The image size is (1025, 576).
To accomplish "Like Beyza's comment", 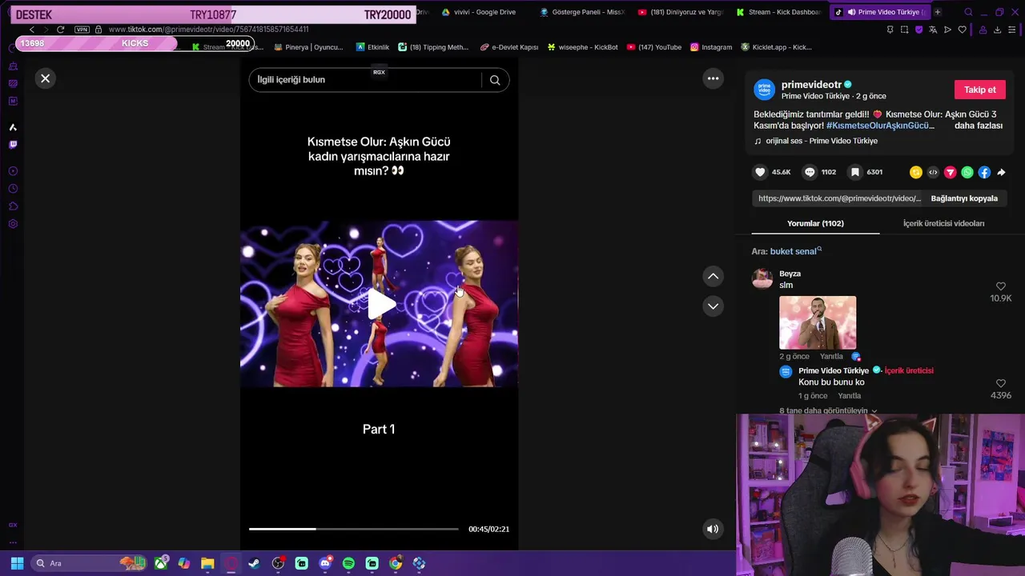I will tap(1000, 286).
